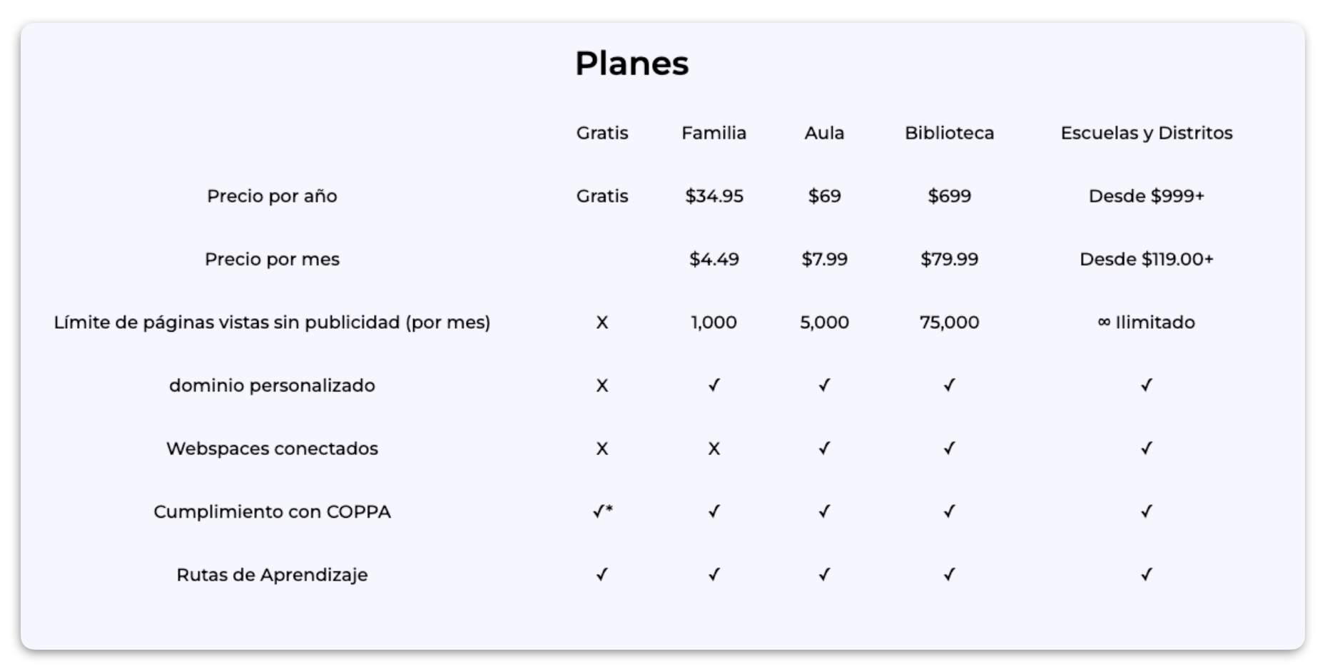1320x669 pixels.
Task: Click the Gratis COPPA checkmark with asterisk
Action: (602, 511)
